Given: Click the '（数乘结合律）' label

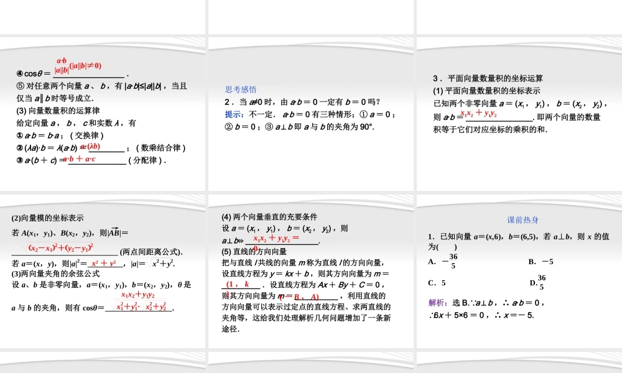Looking at the screenshot, I should (x=160, y=148).
